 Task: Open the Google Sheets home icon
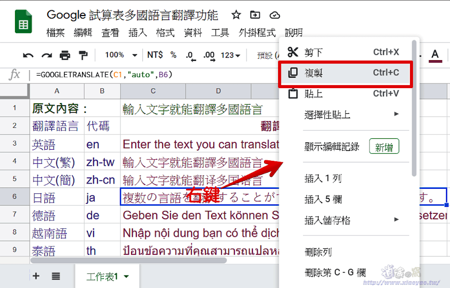coord(23,22)
